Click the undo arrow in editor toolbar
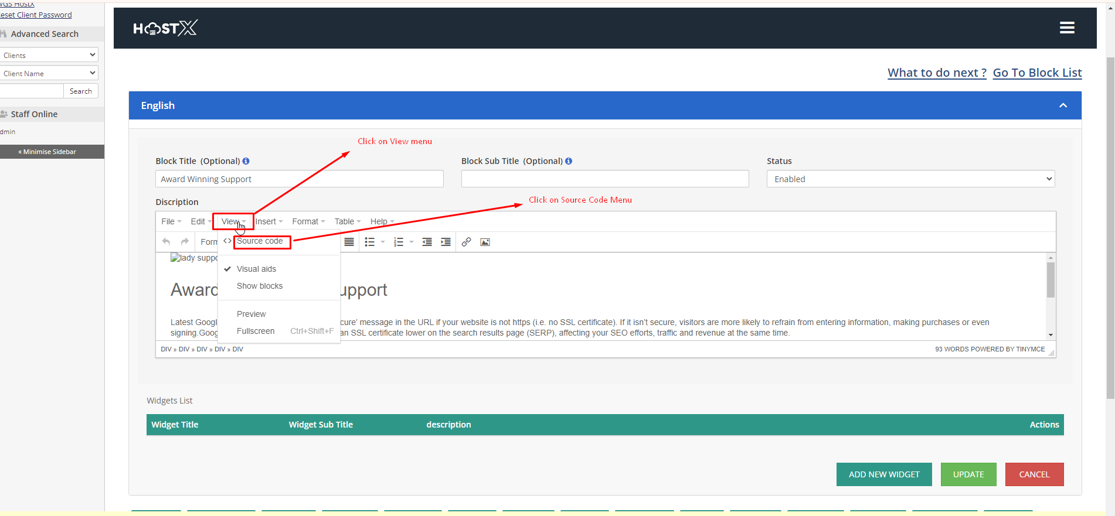Image resolution: width=1115 pixels, height=516 pixels. pos(166,242)
